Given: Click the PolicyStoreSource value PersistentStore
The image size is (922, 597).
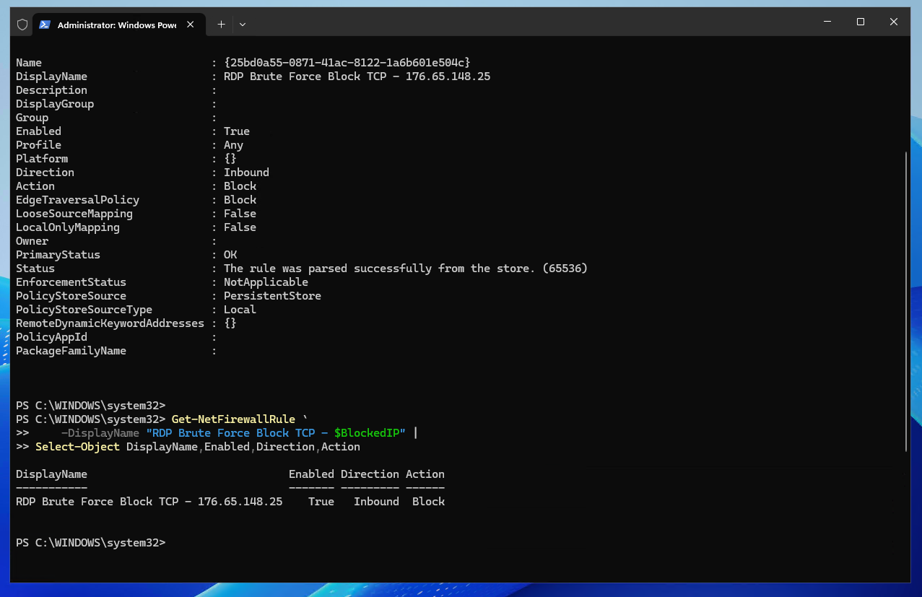Looking at the screenshot, I should (272, 296).
